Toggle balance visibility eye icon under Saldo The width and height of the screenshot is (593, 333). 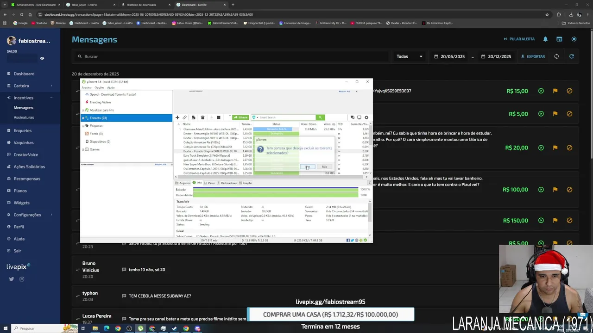pos(42,58)
